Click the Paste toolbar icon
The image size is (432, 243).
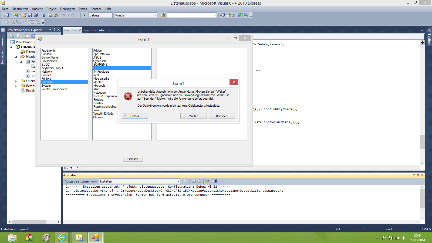[56, 15]
